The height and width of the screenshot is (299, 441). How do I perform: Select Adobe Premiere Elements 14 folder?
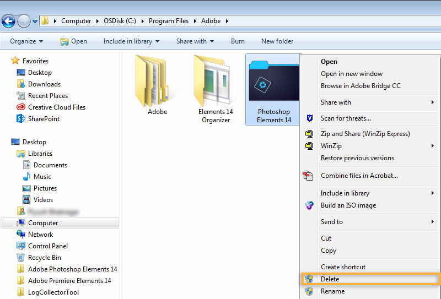[64, 281]
